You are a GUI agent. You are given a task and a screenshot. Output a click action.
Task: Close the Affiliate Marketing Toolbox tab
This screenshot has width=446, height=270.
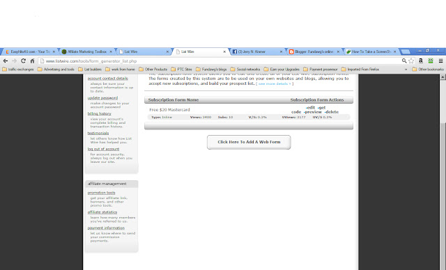click(111, 51)
